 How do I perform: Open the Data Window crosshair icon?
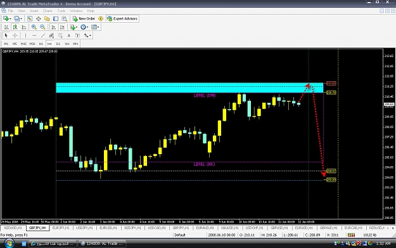tap(39, 18)
